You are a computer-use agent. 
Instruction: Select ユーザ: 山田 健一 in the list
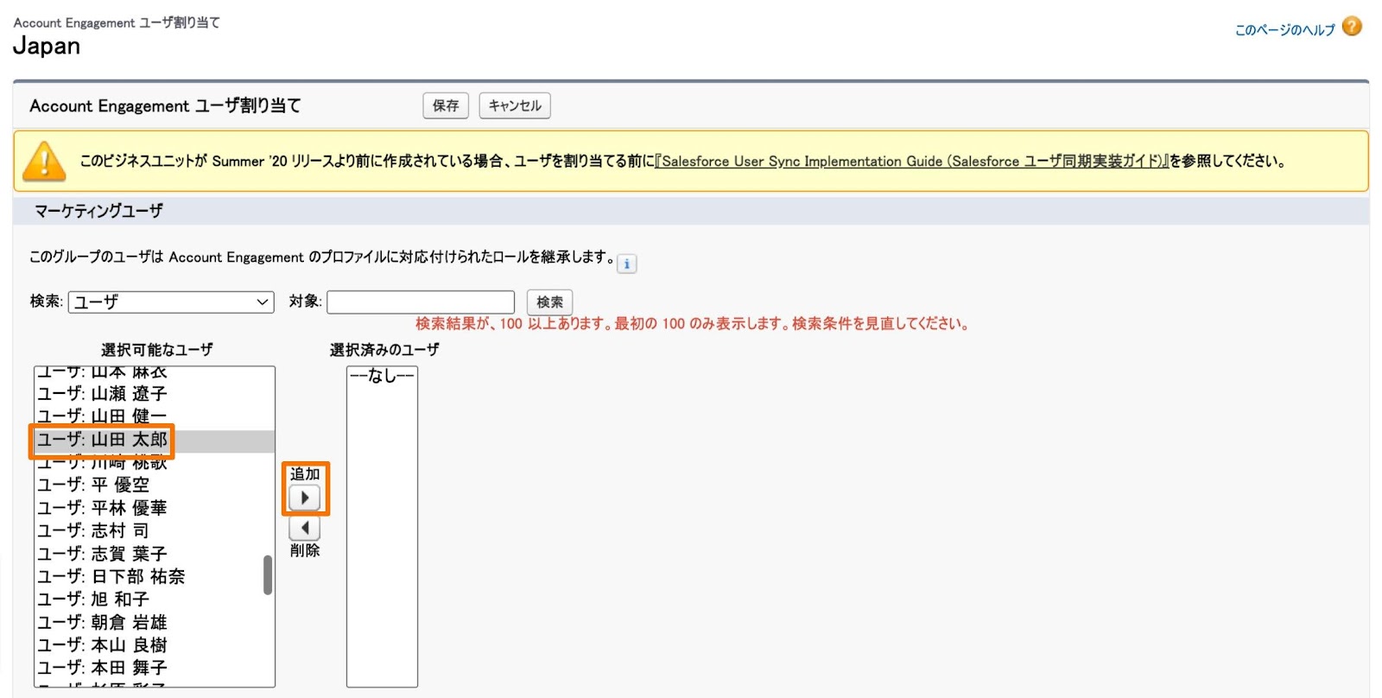[x=154, y=416]
